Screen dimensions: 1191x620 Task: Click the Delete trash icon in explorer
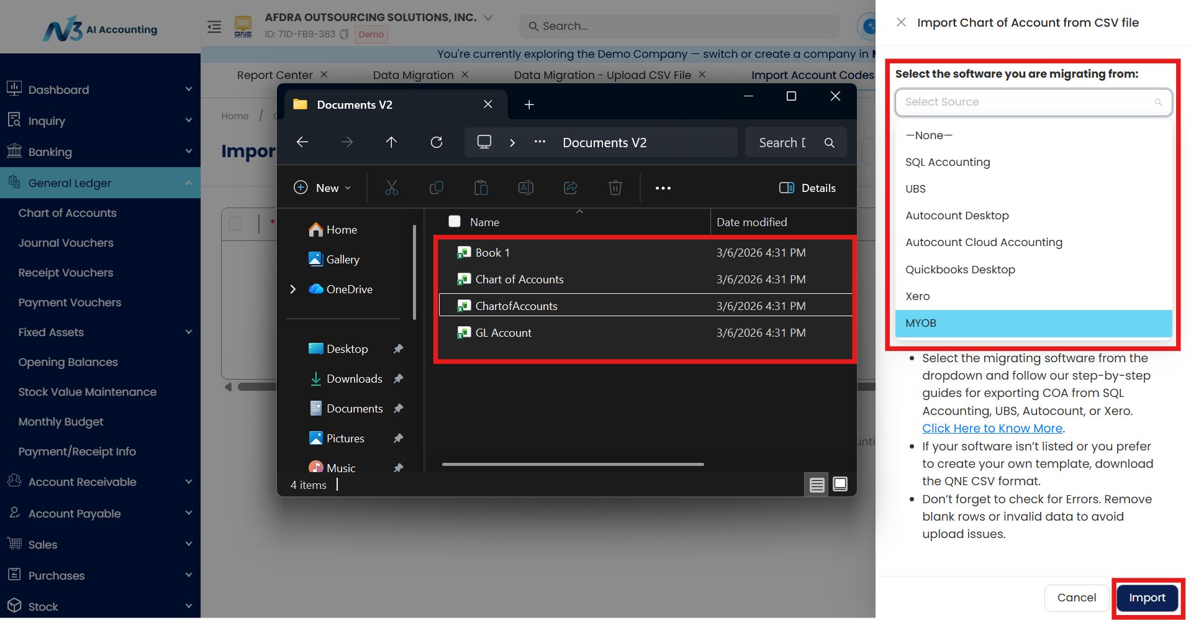click(615, 188)
